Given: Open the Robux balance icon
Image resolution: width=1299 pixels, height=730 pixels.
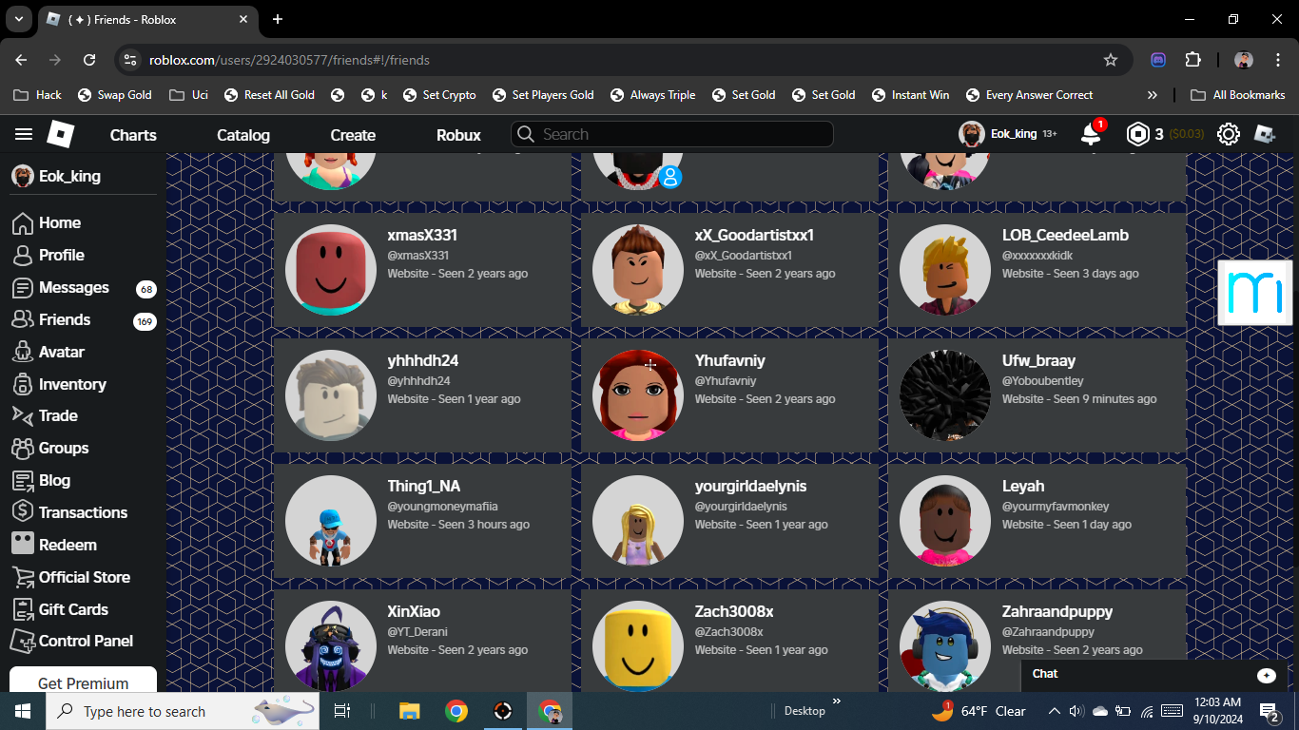Looking at the screenshot, I should click(x=1137, y=134).
